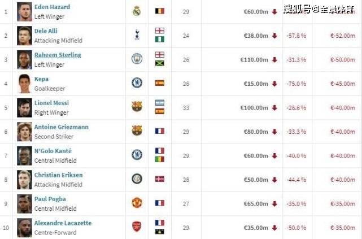Open the Paul Pogba player link
The image size is (362, 239).
coord(50,199)
